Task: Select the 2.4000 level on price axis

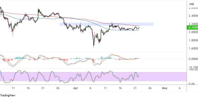Action: 193,16
